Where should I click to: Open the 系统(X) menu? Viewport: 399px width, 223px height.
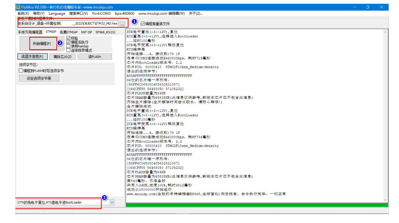tap(23, 13)
